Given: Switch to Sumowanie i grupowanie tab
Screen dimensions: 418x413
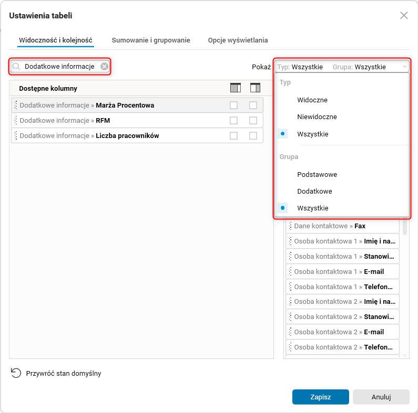Looking at the screenshot, I should click(151, 40).
